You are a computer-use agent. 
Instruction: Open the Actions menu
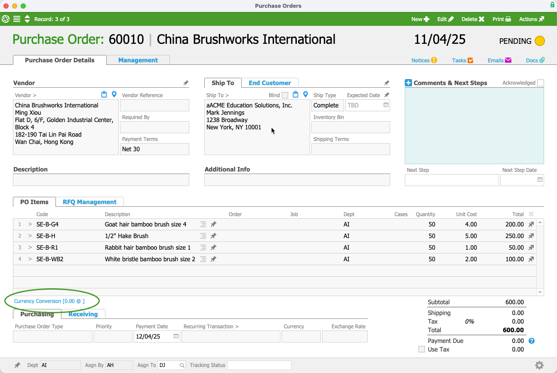532,19
